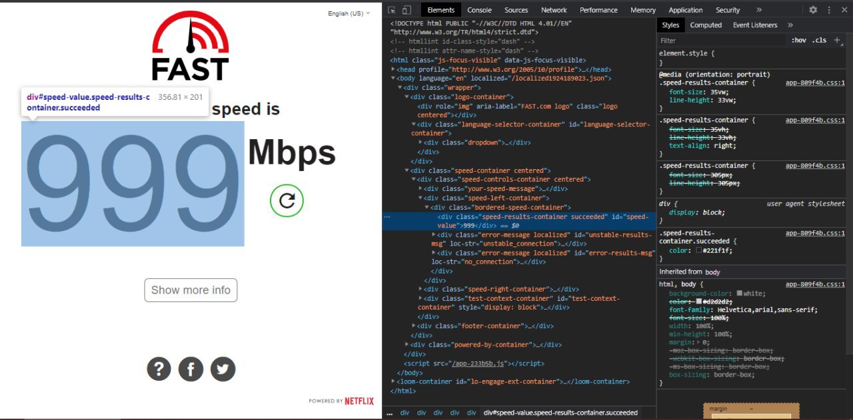Open color picker for #221f1f swatch

(699, 250)
